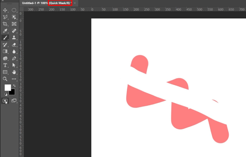The image size is (246, 157).
Task: Choose the Eyedropper tool
Action: click(5, 31)
